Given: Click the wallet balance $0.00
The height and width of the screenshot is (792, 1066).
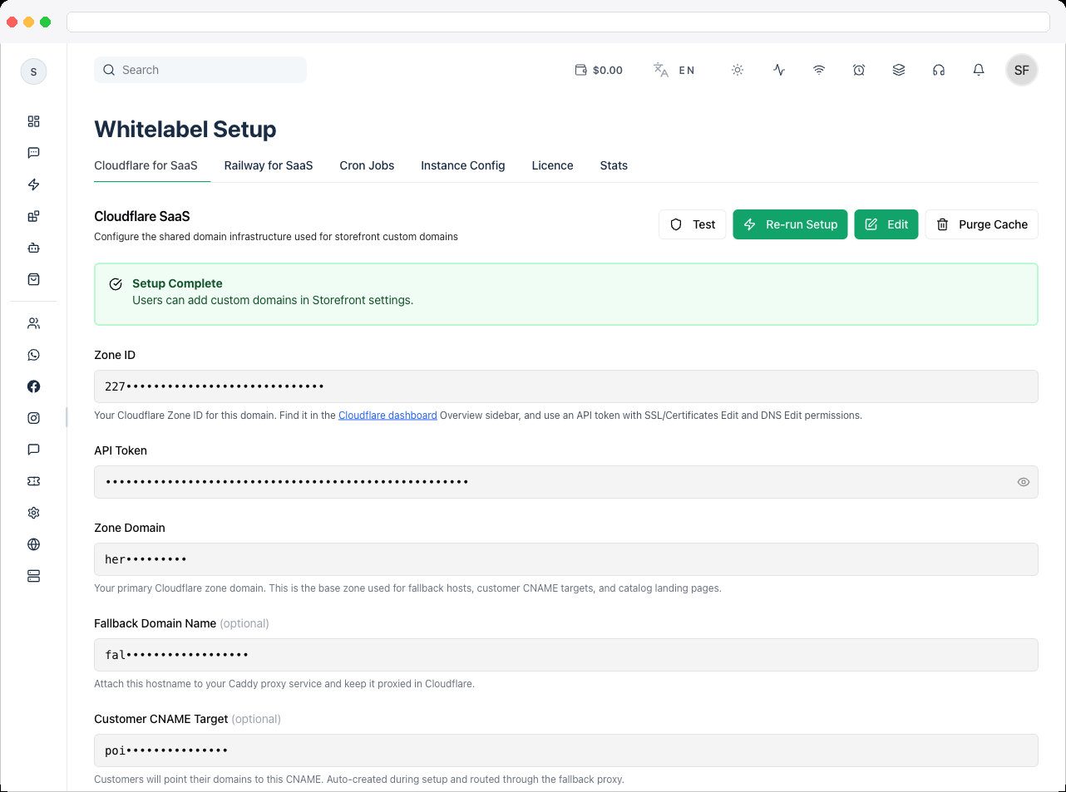Looking at the screenshot, I should [599, 71].
